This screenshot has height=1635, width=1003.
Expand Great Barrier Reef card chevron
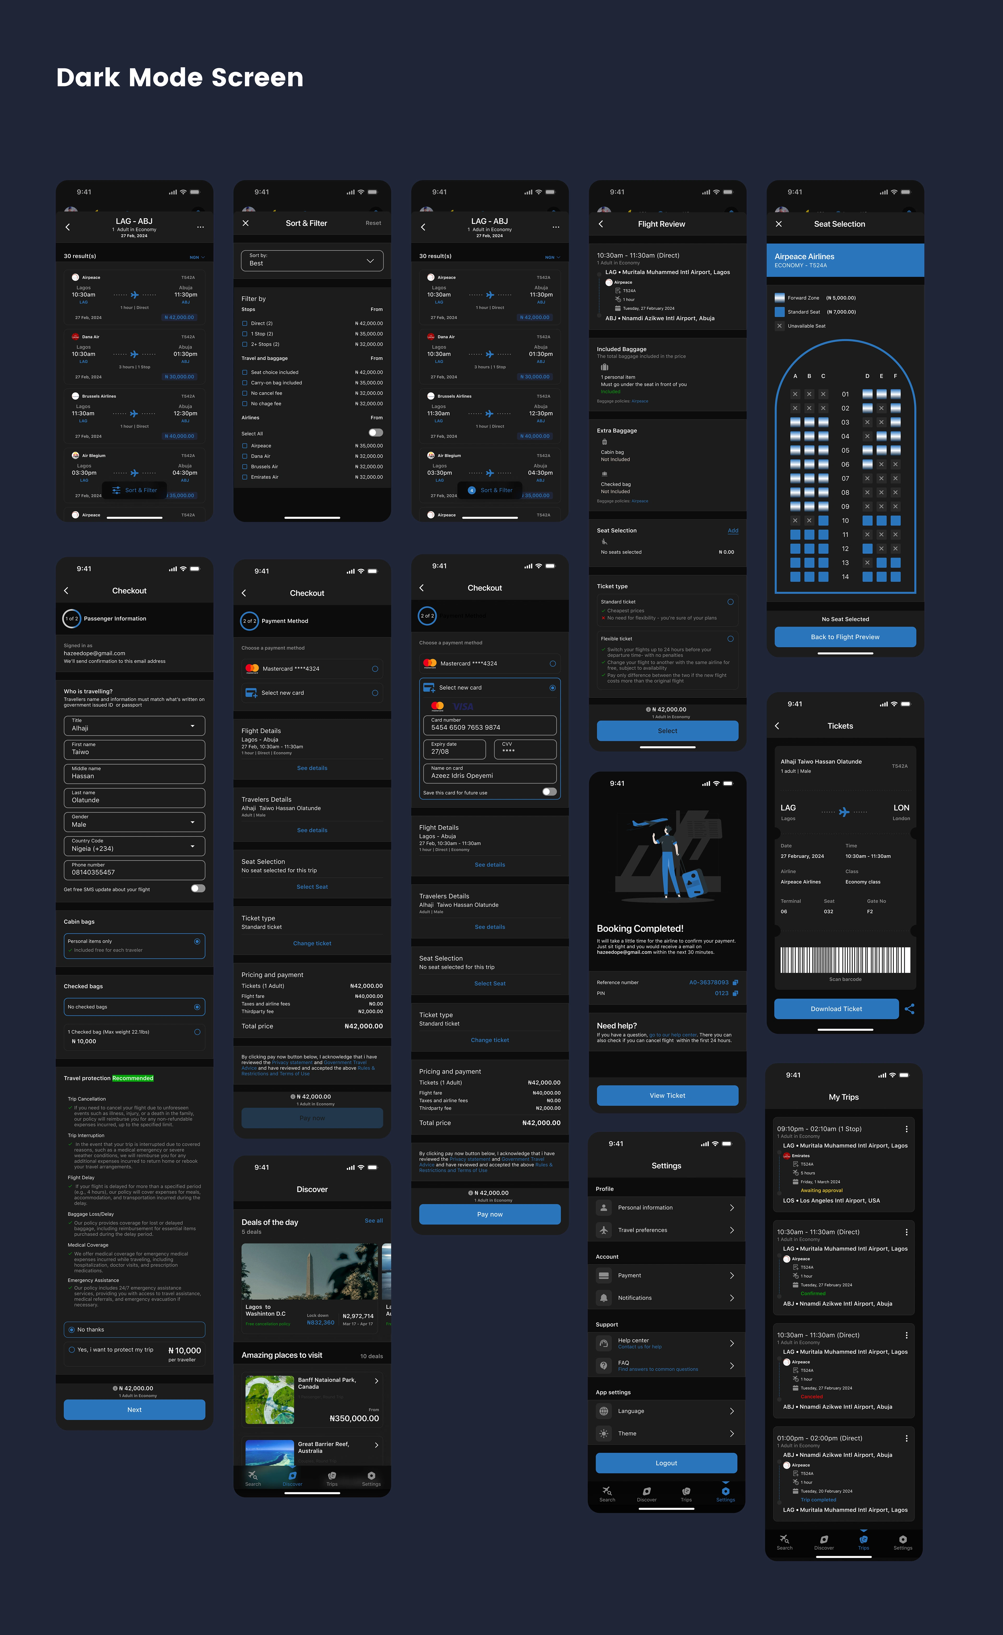click(377, 1445)
